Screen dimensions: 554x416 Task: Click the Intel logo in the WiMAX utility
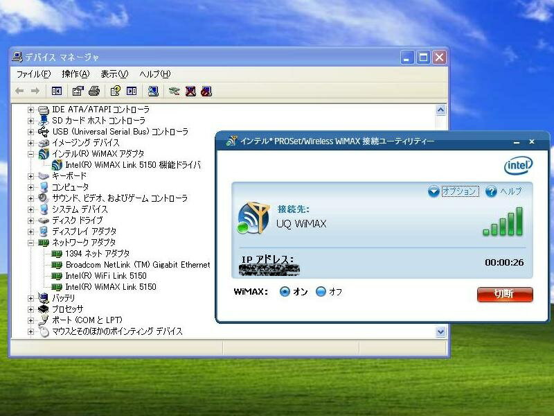click(x=518, y=165)
